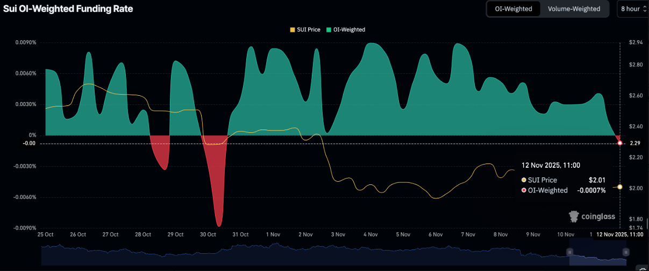Click the chart title Sui OI-Weighted Funding Rate

click(68, 9)
